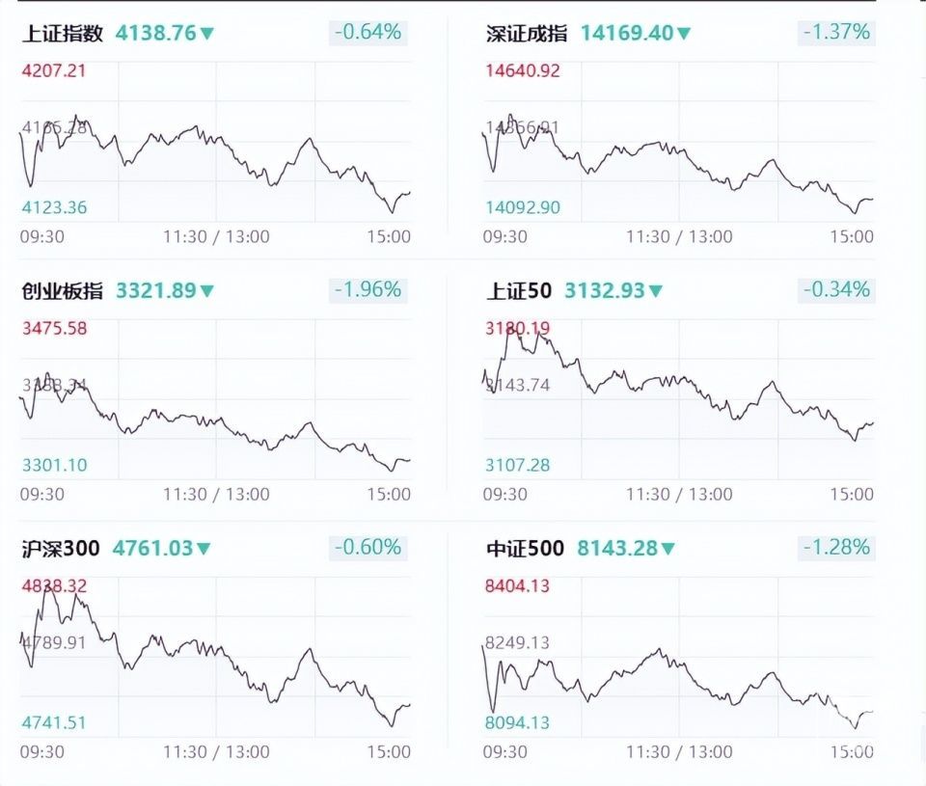
Task: Select the 创业板指 index name
Action: click(x=62, y=291)
